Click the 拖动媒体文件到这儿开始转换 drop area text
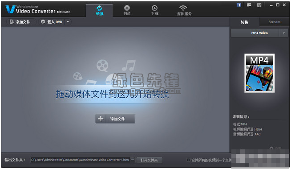Image resolution: width=291 pixels, height=169 pixels. tap(113, 94)
